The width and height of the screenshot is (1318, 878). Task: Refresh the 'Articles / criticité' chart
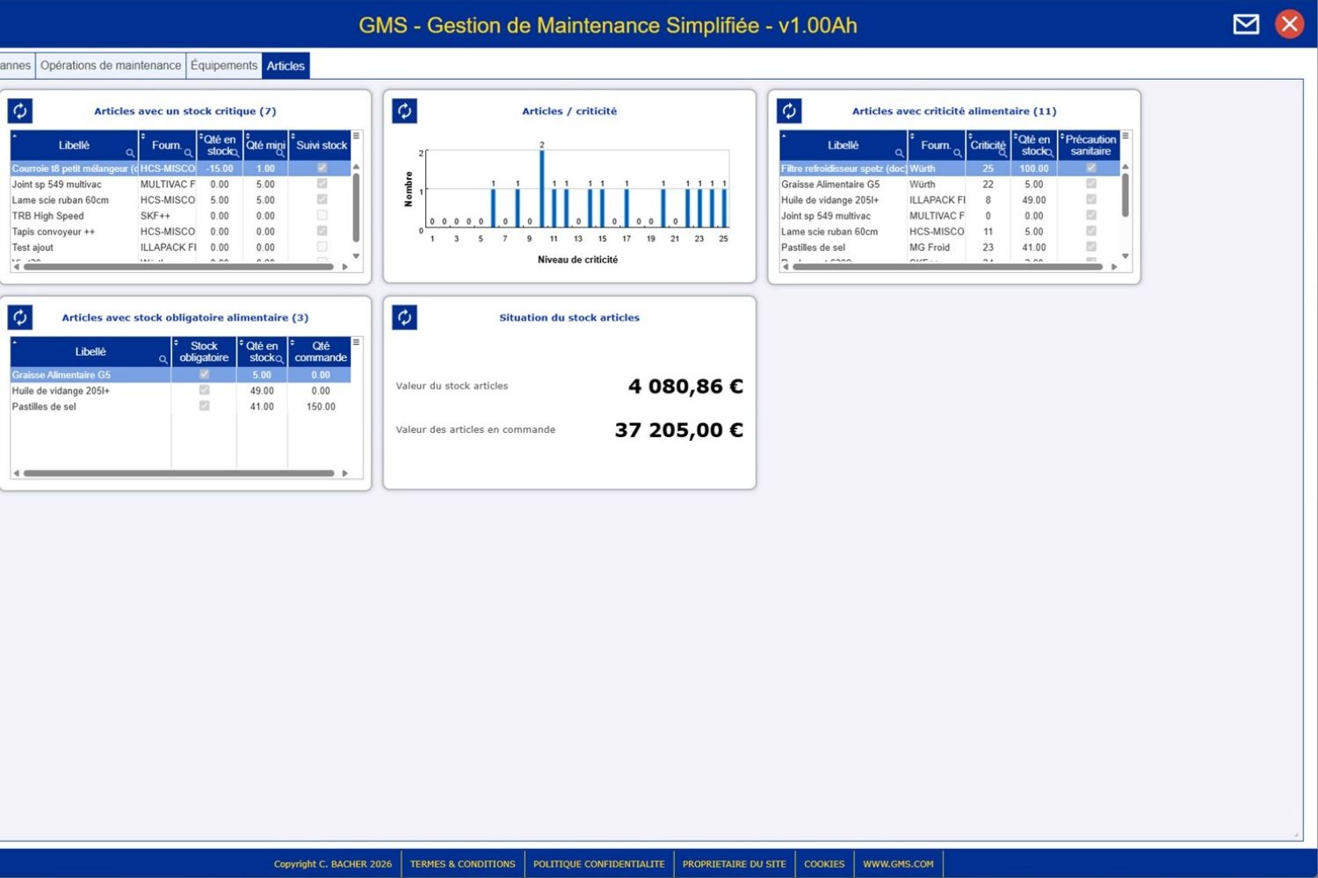click(404, 111)
